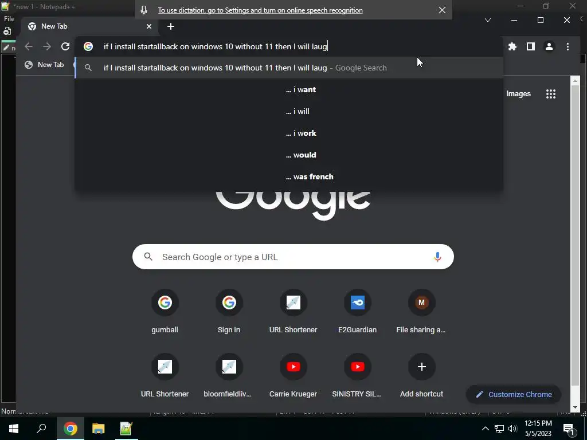587x440 pixels.
Task: Open the volume tray icon
Action: [x=512, y=429]
